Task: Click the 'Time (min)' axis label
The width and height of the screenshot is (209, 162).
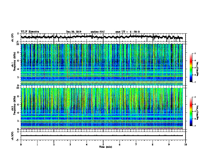Action: coord(106,147)
